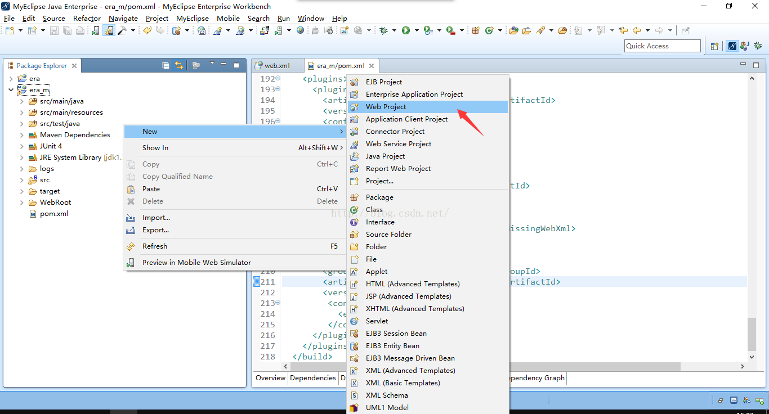The width and height of the screenshot is (769, 414).
Task: Click the Open Perspective icon
Action: [x=714, y=46]
